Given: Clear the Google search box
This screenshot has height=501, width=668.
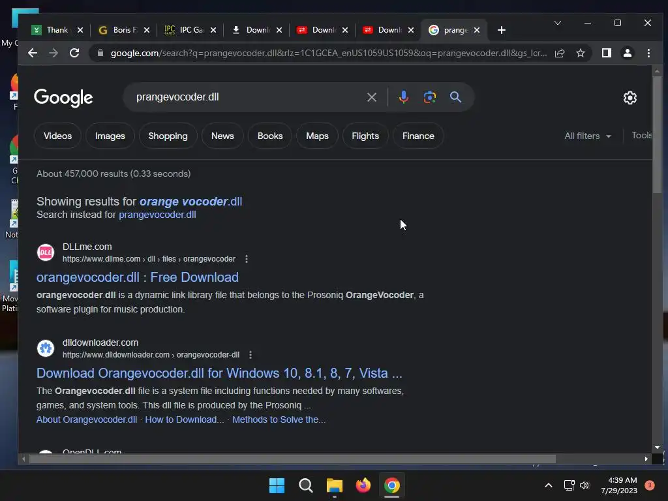Looking at the screenshot, I should 371,97.
